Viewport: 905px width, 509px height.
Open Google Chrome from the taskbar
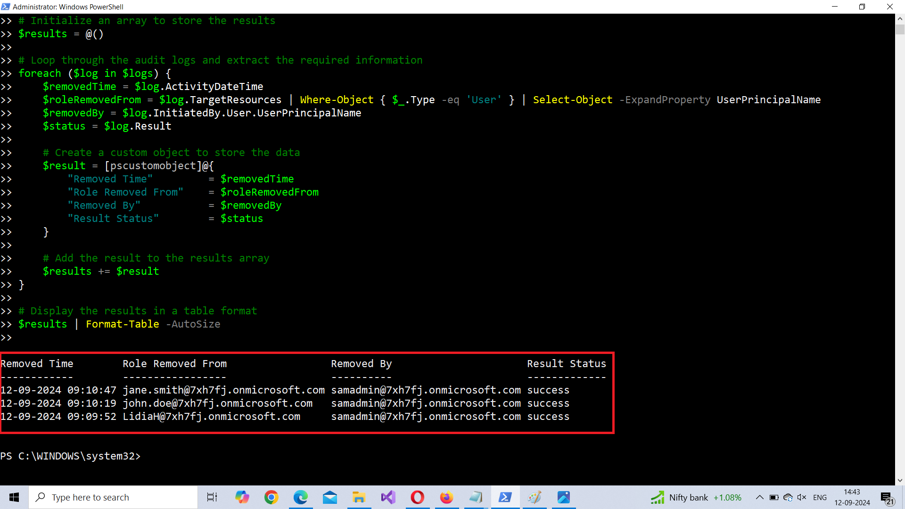pos(271,497)
